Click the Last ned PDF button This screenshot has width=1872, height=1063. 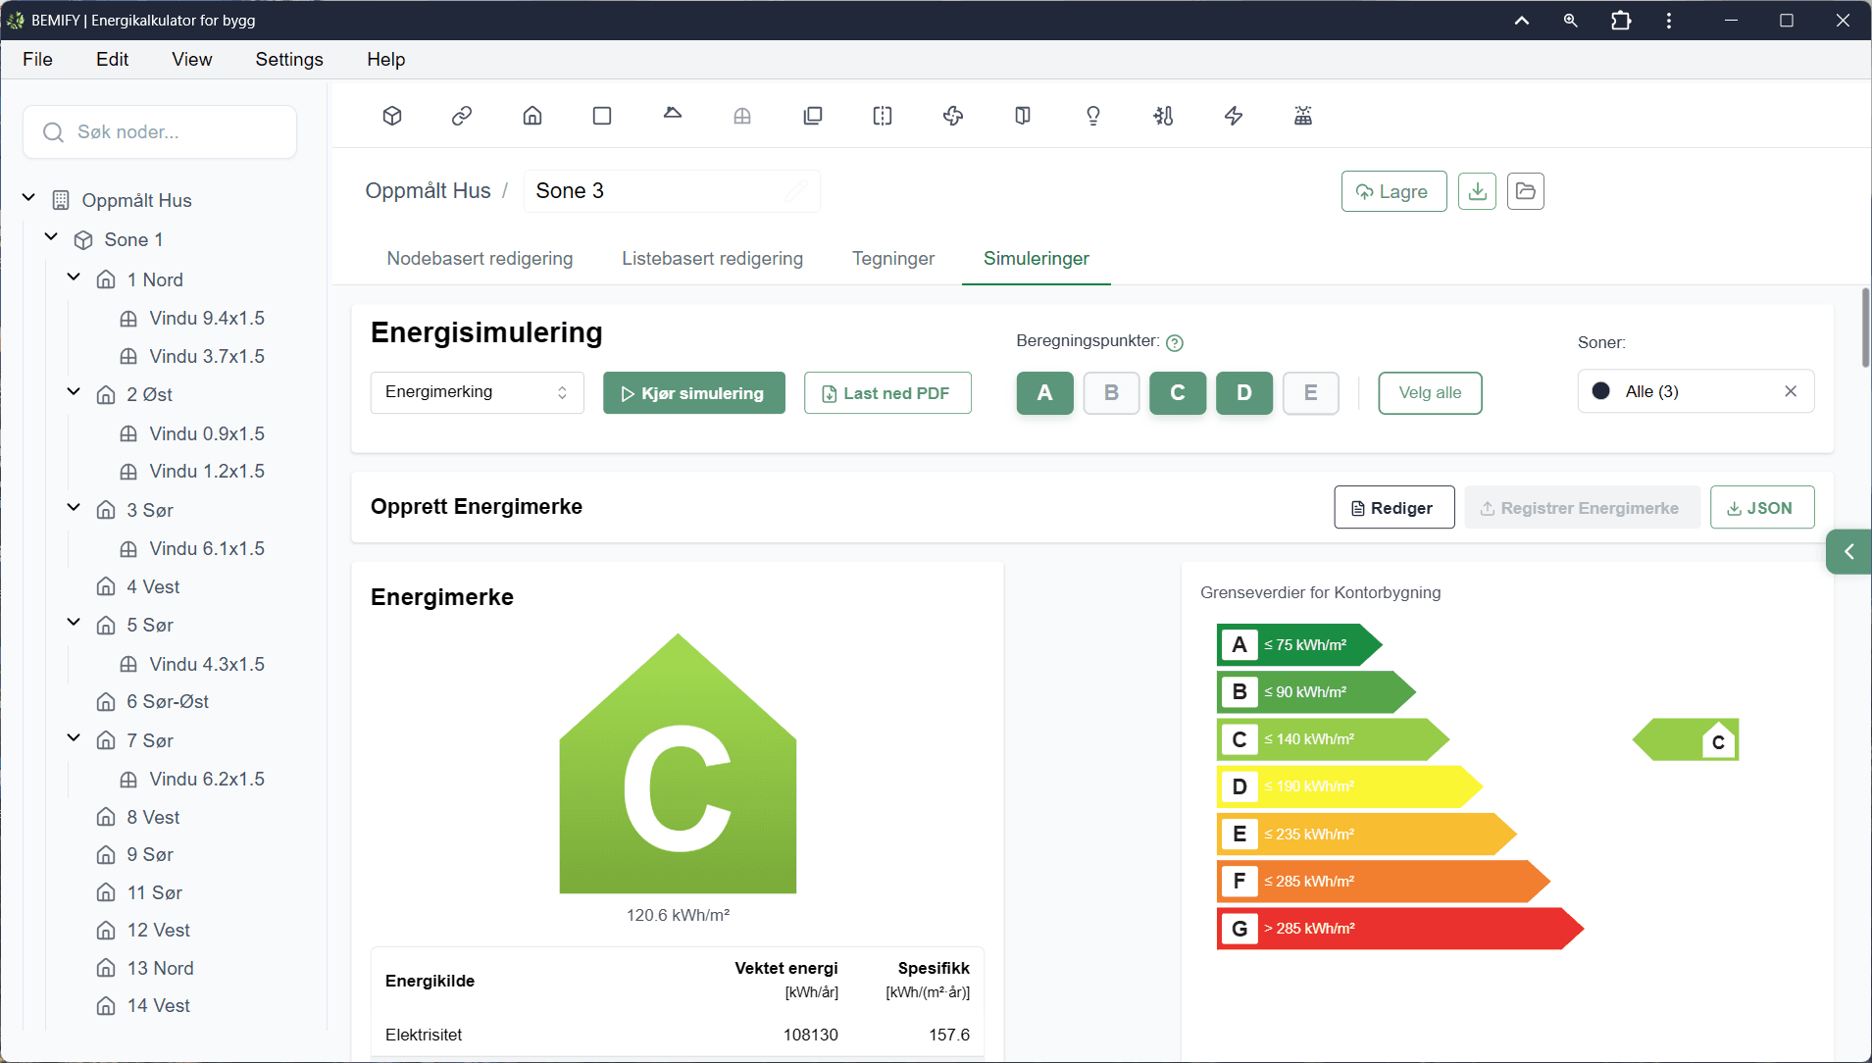(886, 393)
